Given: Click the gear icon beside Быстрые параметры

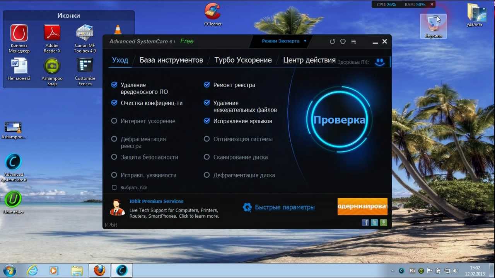Looking at the screenshot, I should pyautogui.click(x=247, y=207).
